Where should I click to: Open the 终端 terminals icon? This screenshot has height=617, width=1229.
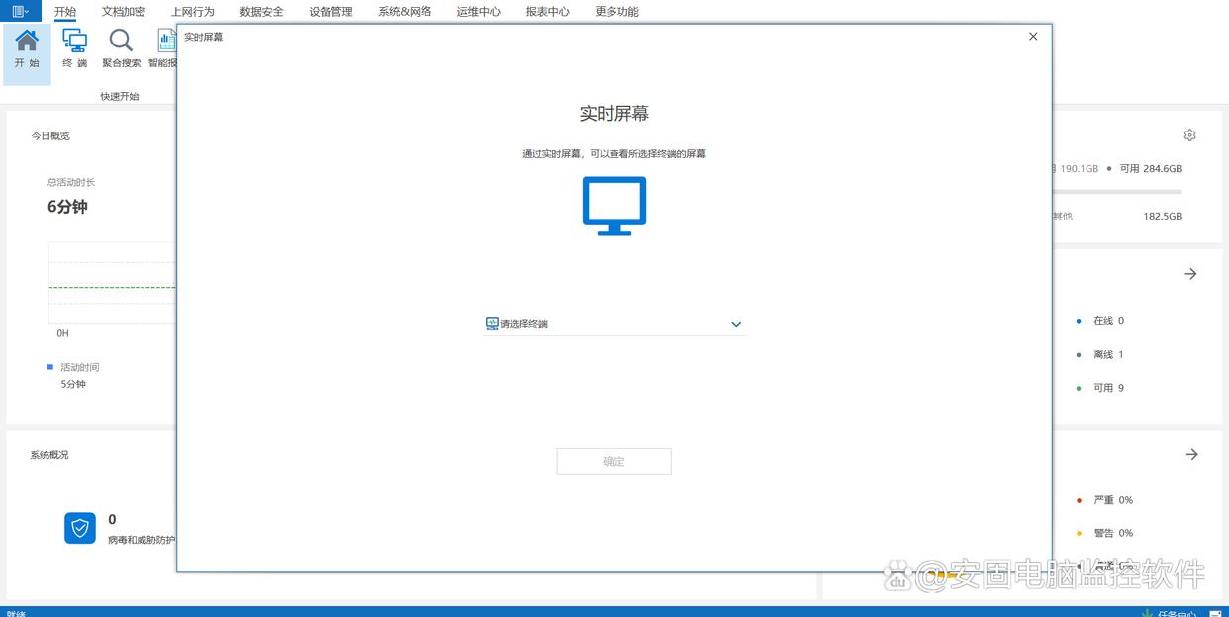pyautogui.click(x=74, y=48)
